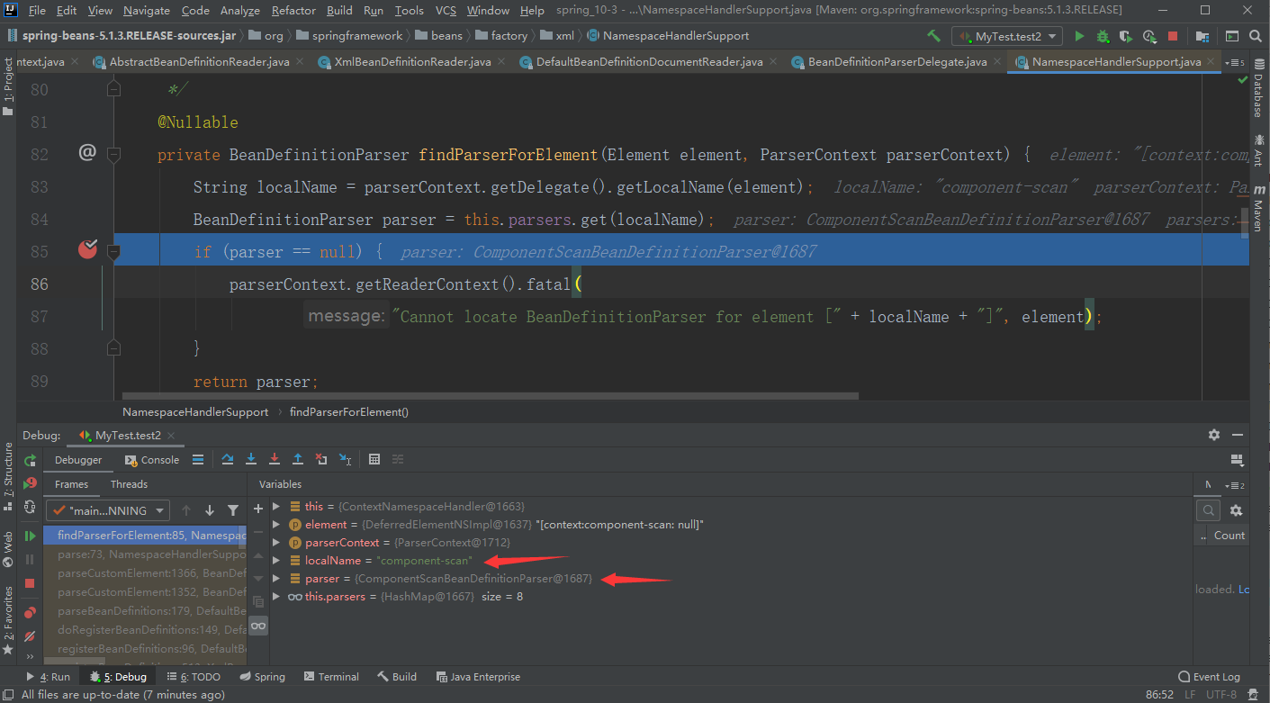Open the Terminal tool window

330,677
